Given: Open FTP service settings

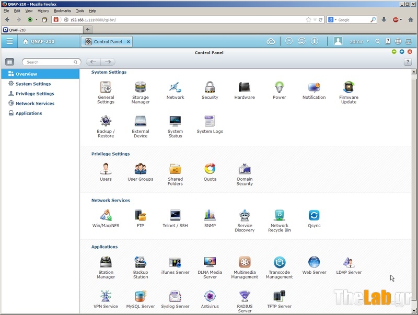Looking at the screenshot, I should (x=141, y=218).
